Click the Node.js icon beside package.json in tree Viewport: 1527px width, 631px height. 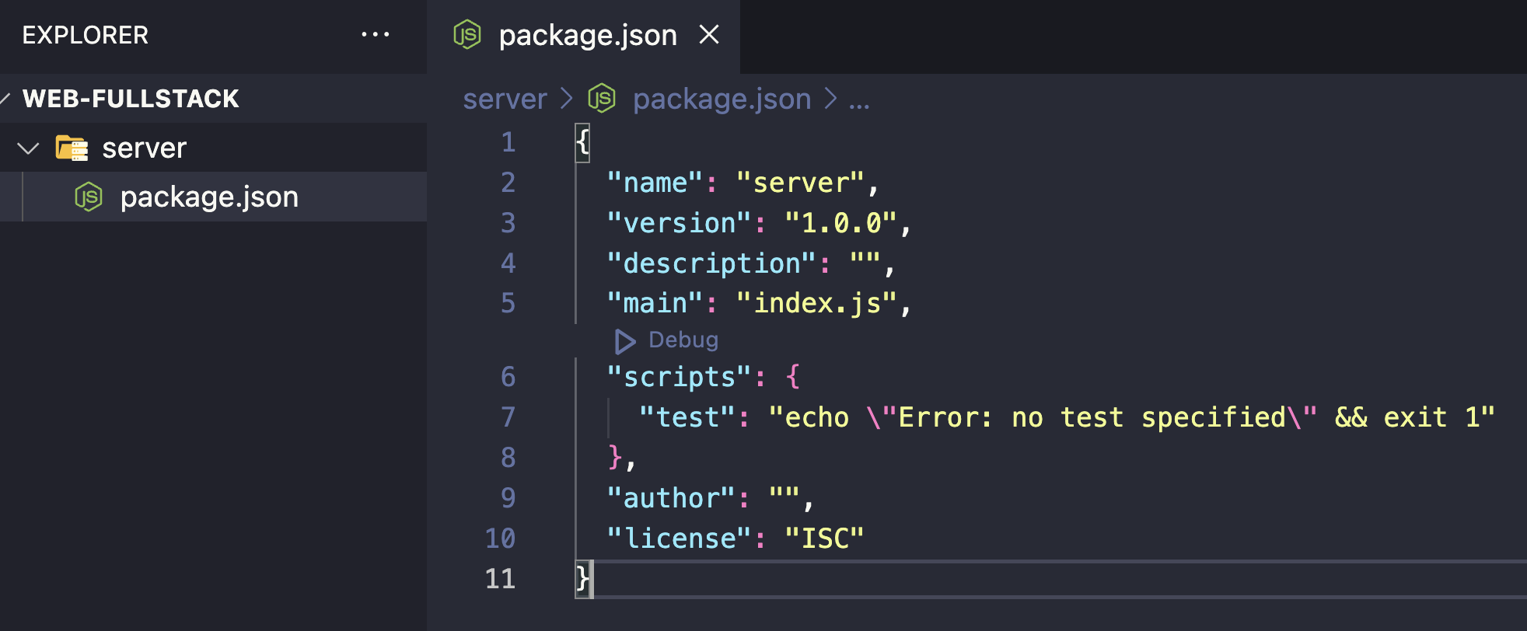[x=89, y=197]
